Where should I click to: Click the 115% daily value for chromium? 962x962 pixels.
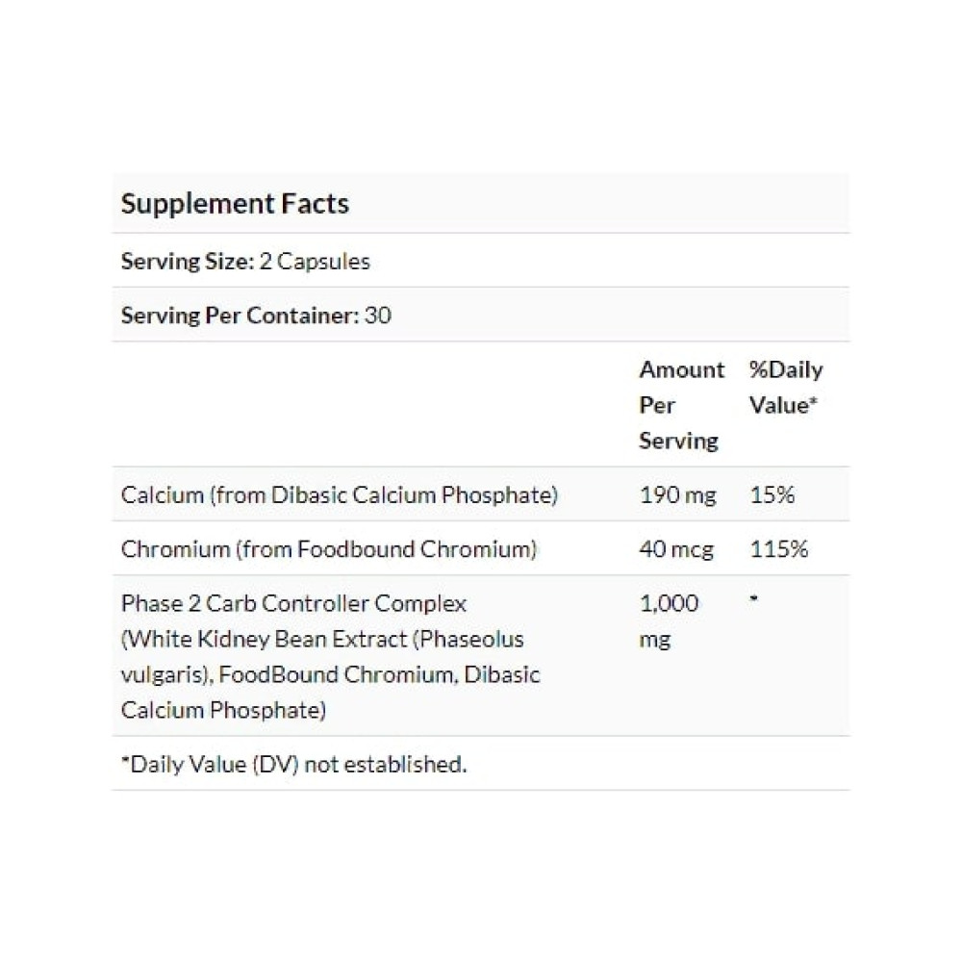778,548
